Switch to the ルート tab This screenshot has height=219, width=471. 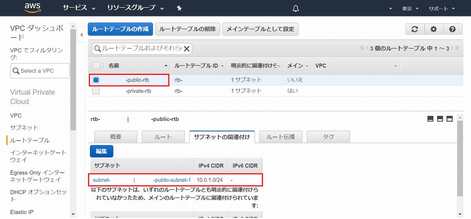point(163,137)
